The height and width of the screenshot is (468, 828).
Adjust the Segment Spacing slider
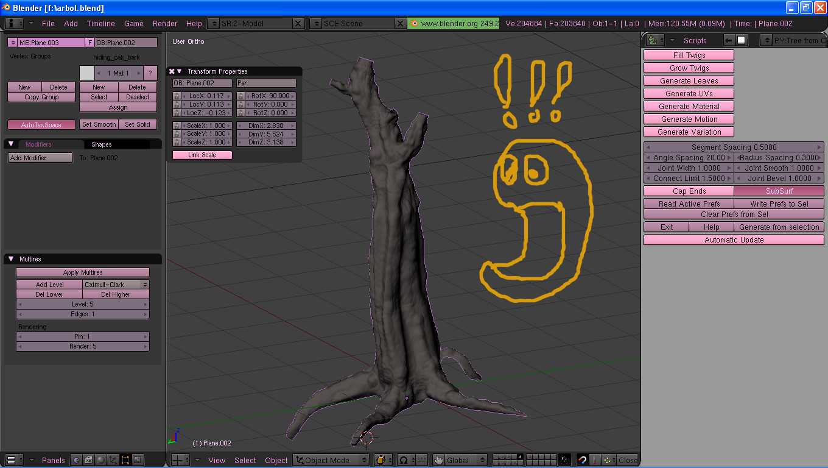point(734,147)
